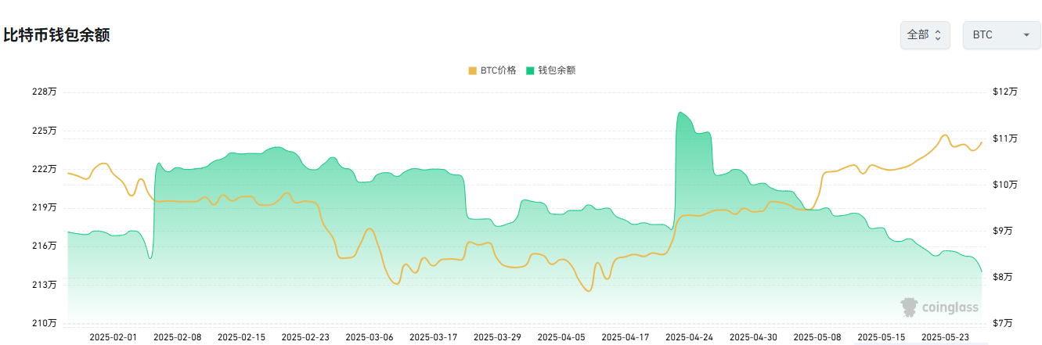This screenshot has height=345, width=1042.
Task: Click the coinglass watermark text
Action: 950,307
